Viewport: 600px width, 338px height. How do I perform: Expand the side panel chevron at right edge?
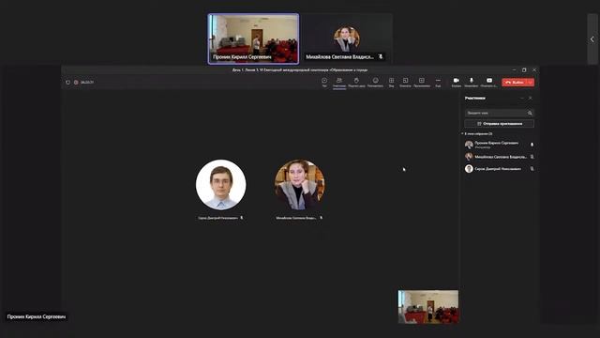(592, 39)
